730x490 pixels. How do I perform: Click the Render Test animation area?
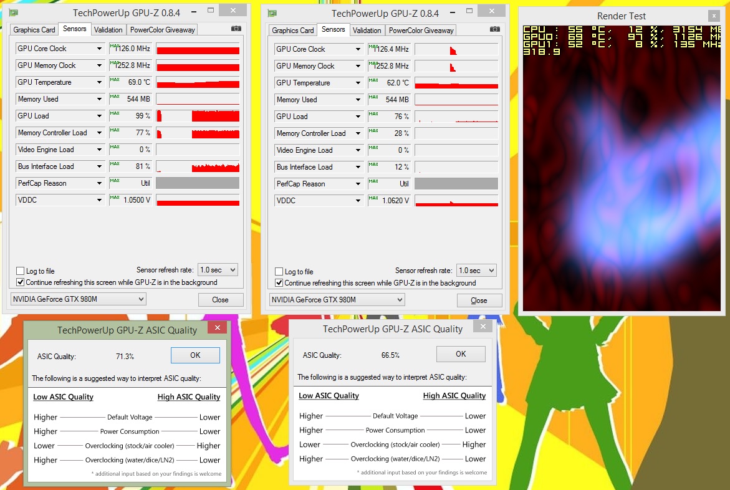coord(622,168)
